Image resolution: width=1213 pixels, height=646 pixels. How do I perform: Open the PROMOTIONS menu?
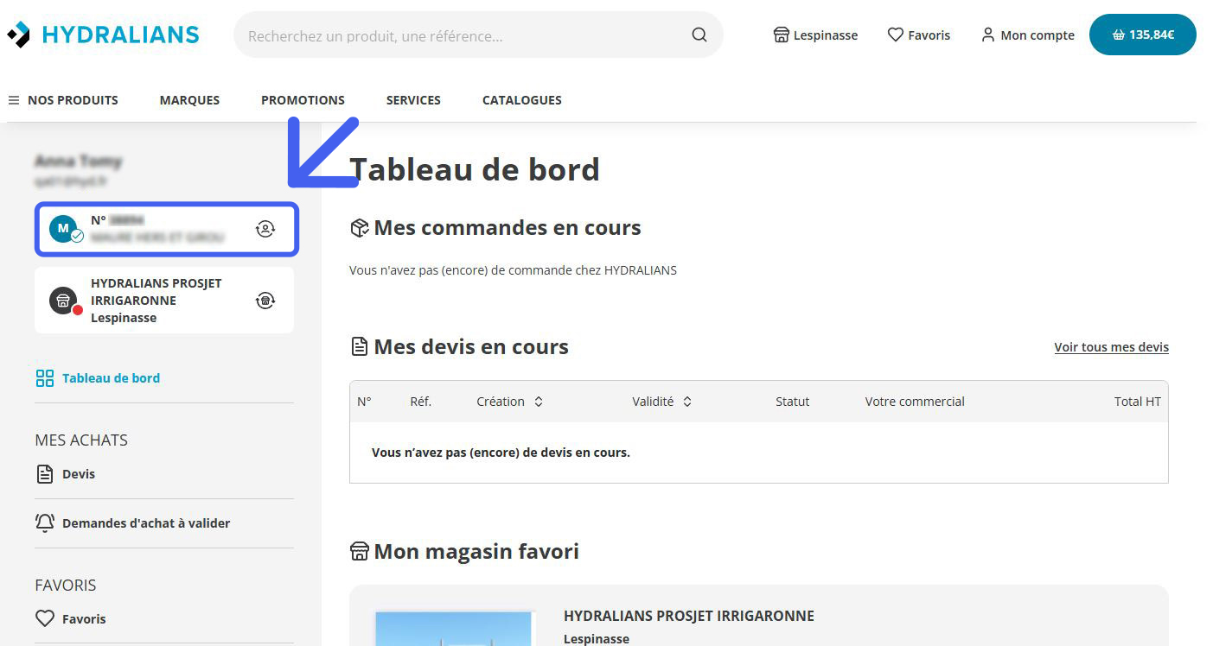pos(303,100)
